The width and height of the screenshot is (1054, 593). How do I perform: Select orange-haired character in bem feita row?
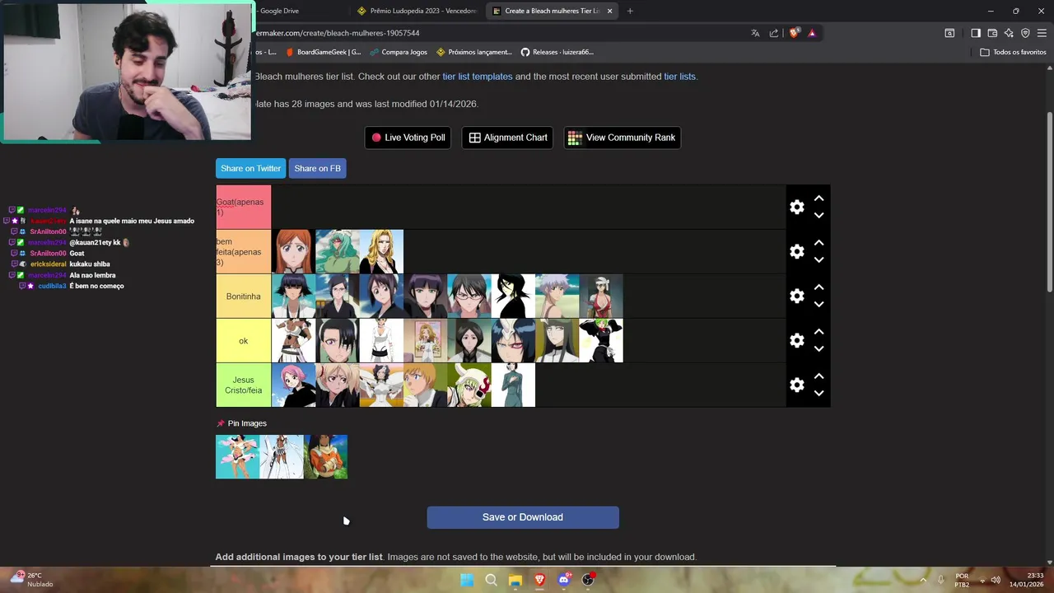[x=293, y=252]
